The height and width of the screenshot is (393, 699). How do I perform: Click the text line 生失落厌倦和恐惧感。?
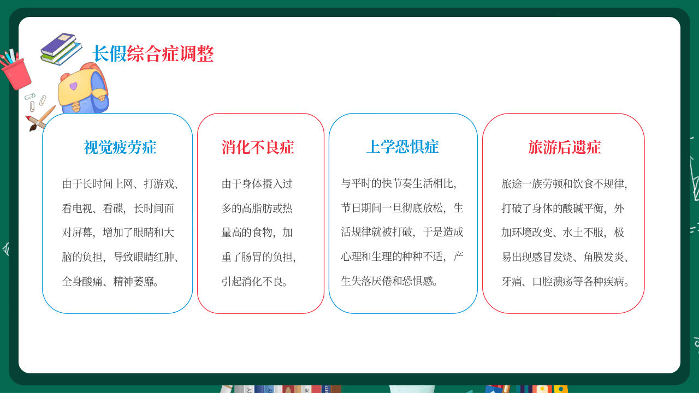coord(389,282)
